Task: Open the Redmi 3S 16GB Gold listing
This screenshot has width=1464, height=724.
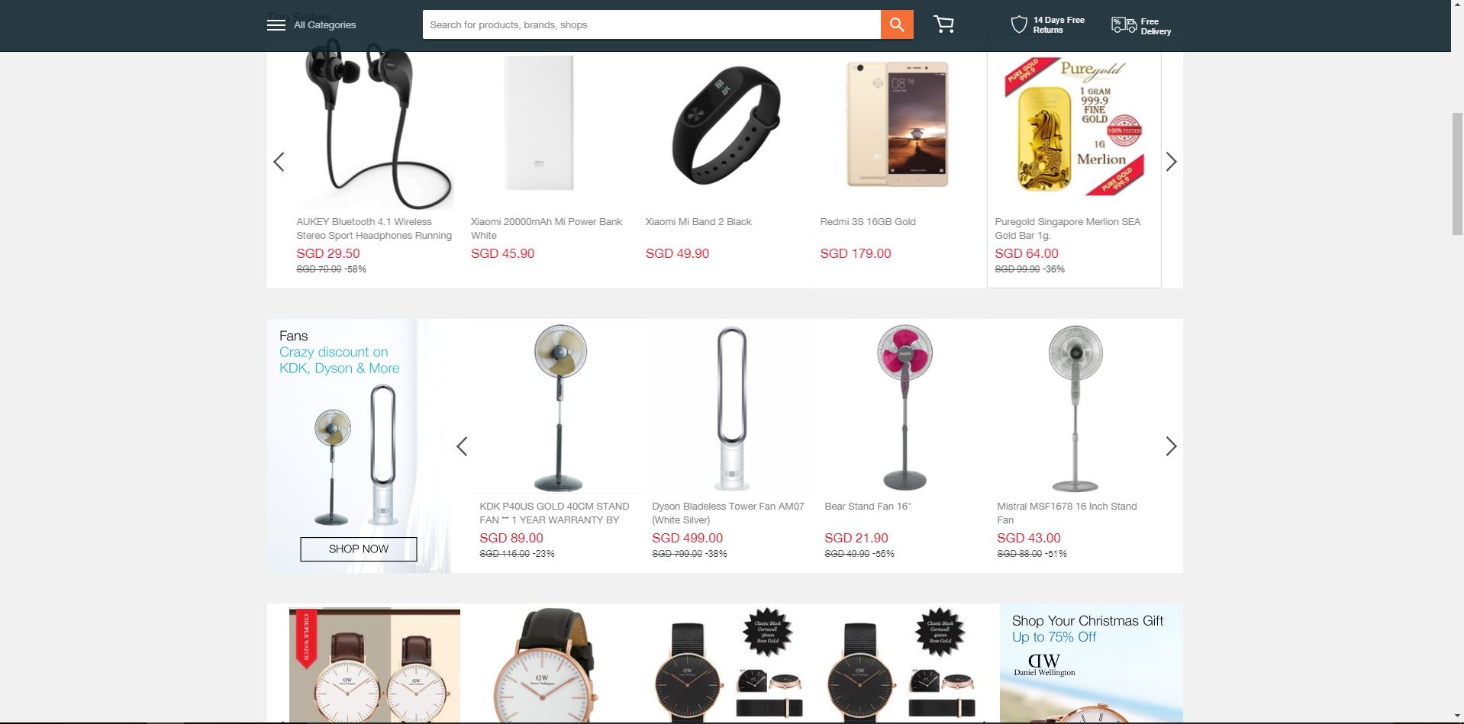Action: pos(868,222)
